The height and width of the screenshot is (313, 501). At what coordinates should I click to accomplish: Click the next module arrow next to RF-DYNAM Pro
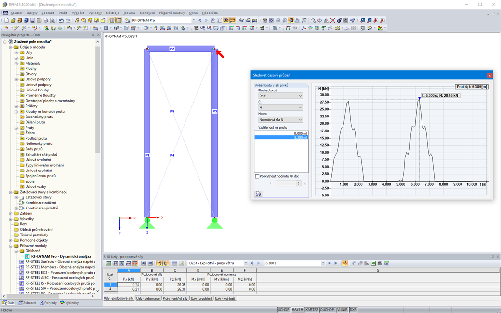[206, 20]
